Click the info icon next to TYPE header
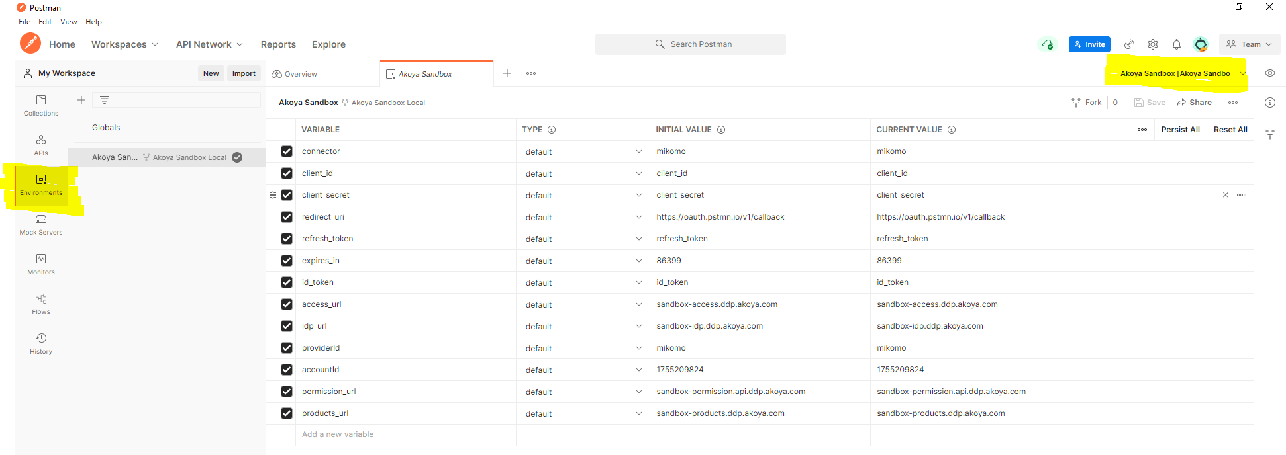 click(552, 130)
